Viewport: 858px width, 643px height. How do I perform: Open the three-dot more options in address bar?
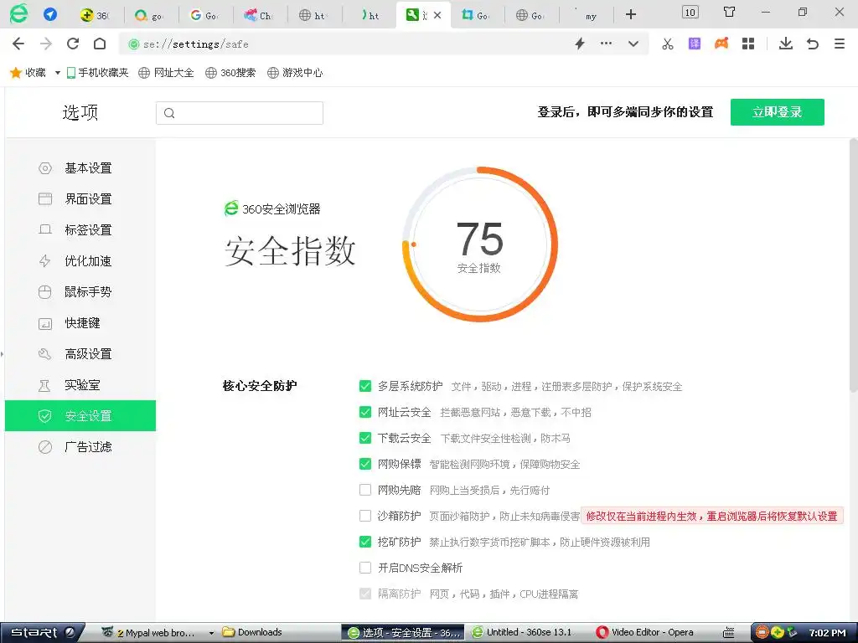point(607,44)
